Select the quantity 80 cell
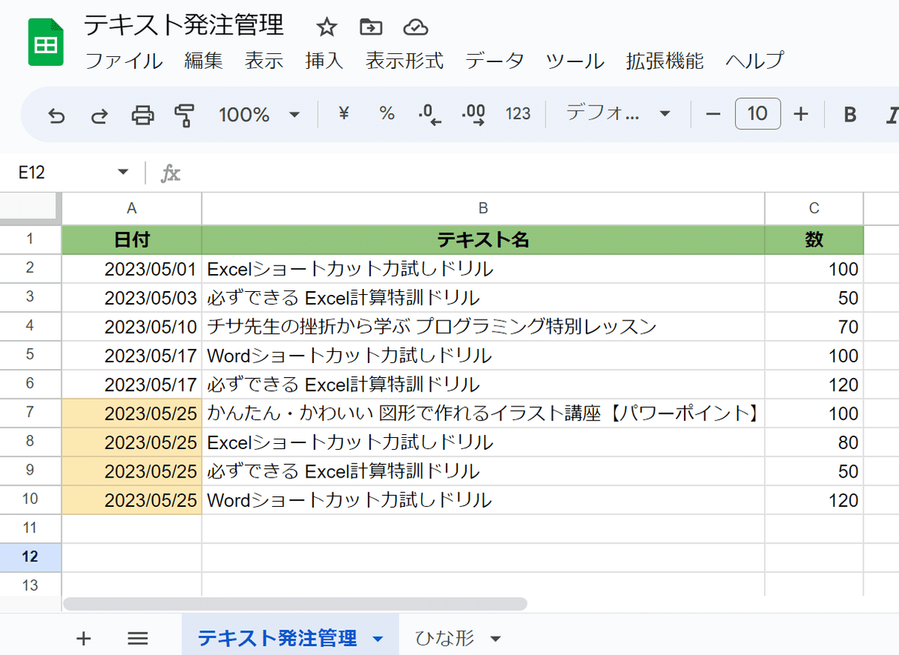This screenshot has width=899, height=655. [x=814, y=442]
